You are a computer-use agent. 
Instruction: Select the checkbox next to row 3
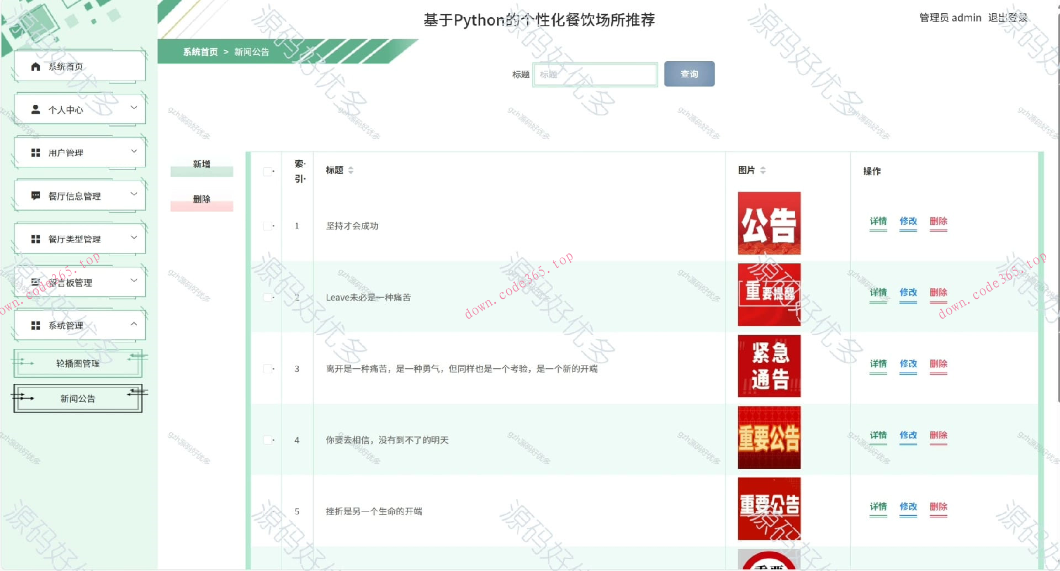click(x=268, y=368)
